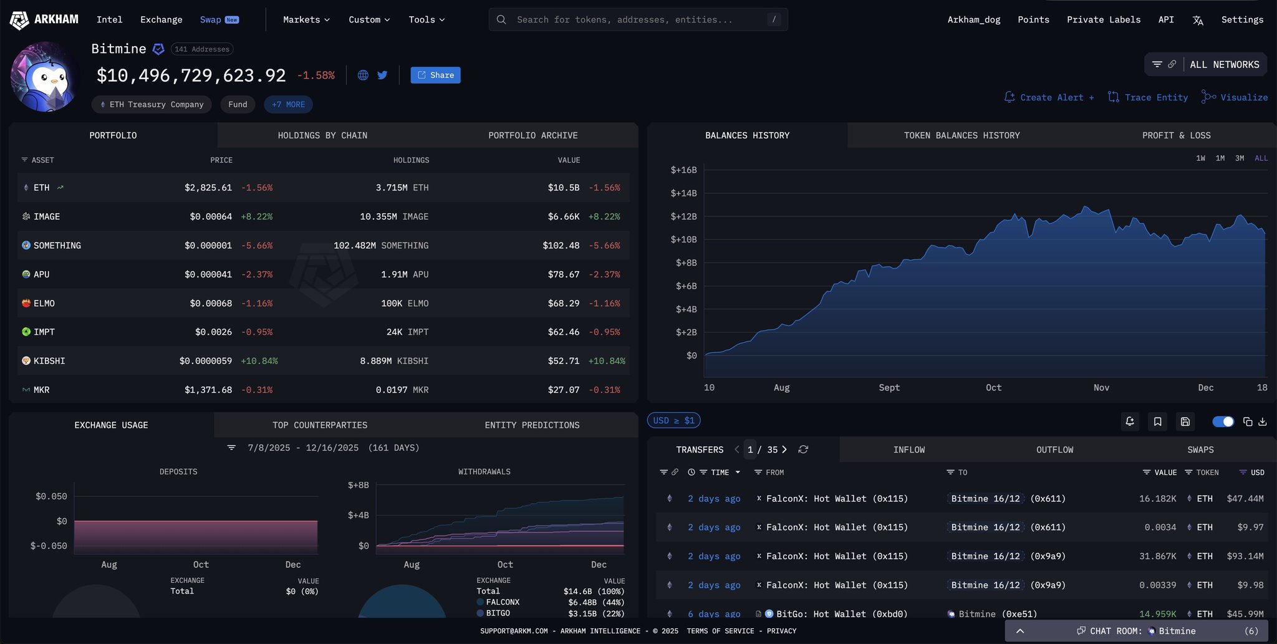The width and height of the screenshot is (1277, 644).
Task: Click the Twitter bird icon beside Bitmine's value
Action: coord(382,75)
